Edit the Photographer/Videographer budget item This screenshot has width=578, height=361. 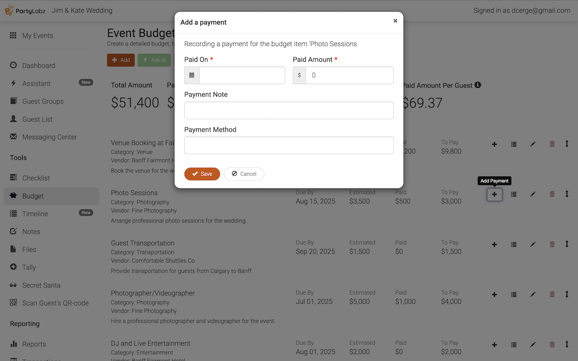(x=533, y=295)
